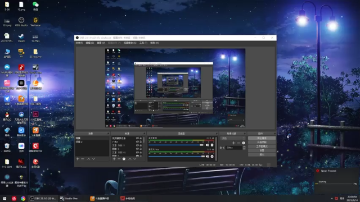Undock the 场景过渡 transitions dock header button
This screenshot has height=202, width=360.
tap(245, 134)
